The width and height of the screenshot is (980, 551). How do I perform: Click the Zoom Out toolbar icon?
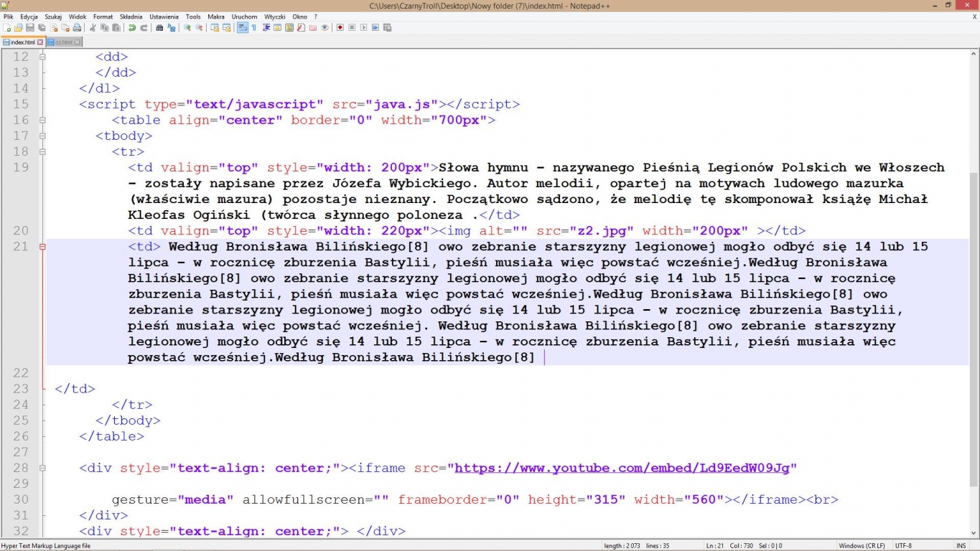click(x=199, y=28)
